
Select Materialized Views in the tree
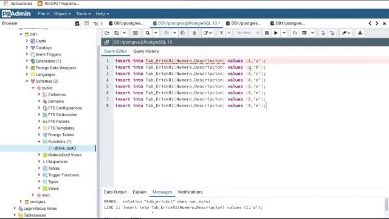(x=65, y=155)
